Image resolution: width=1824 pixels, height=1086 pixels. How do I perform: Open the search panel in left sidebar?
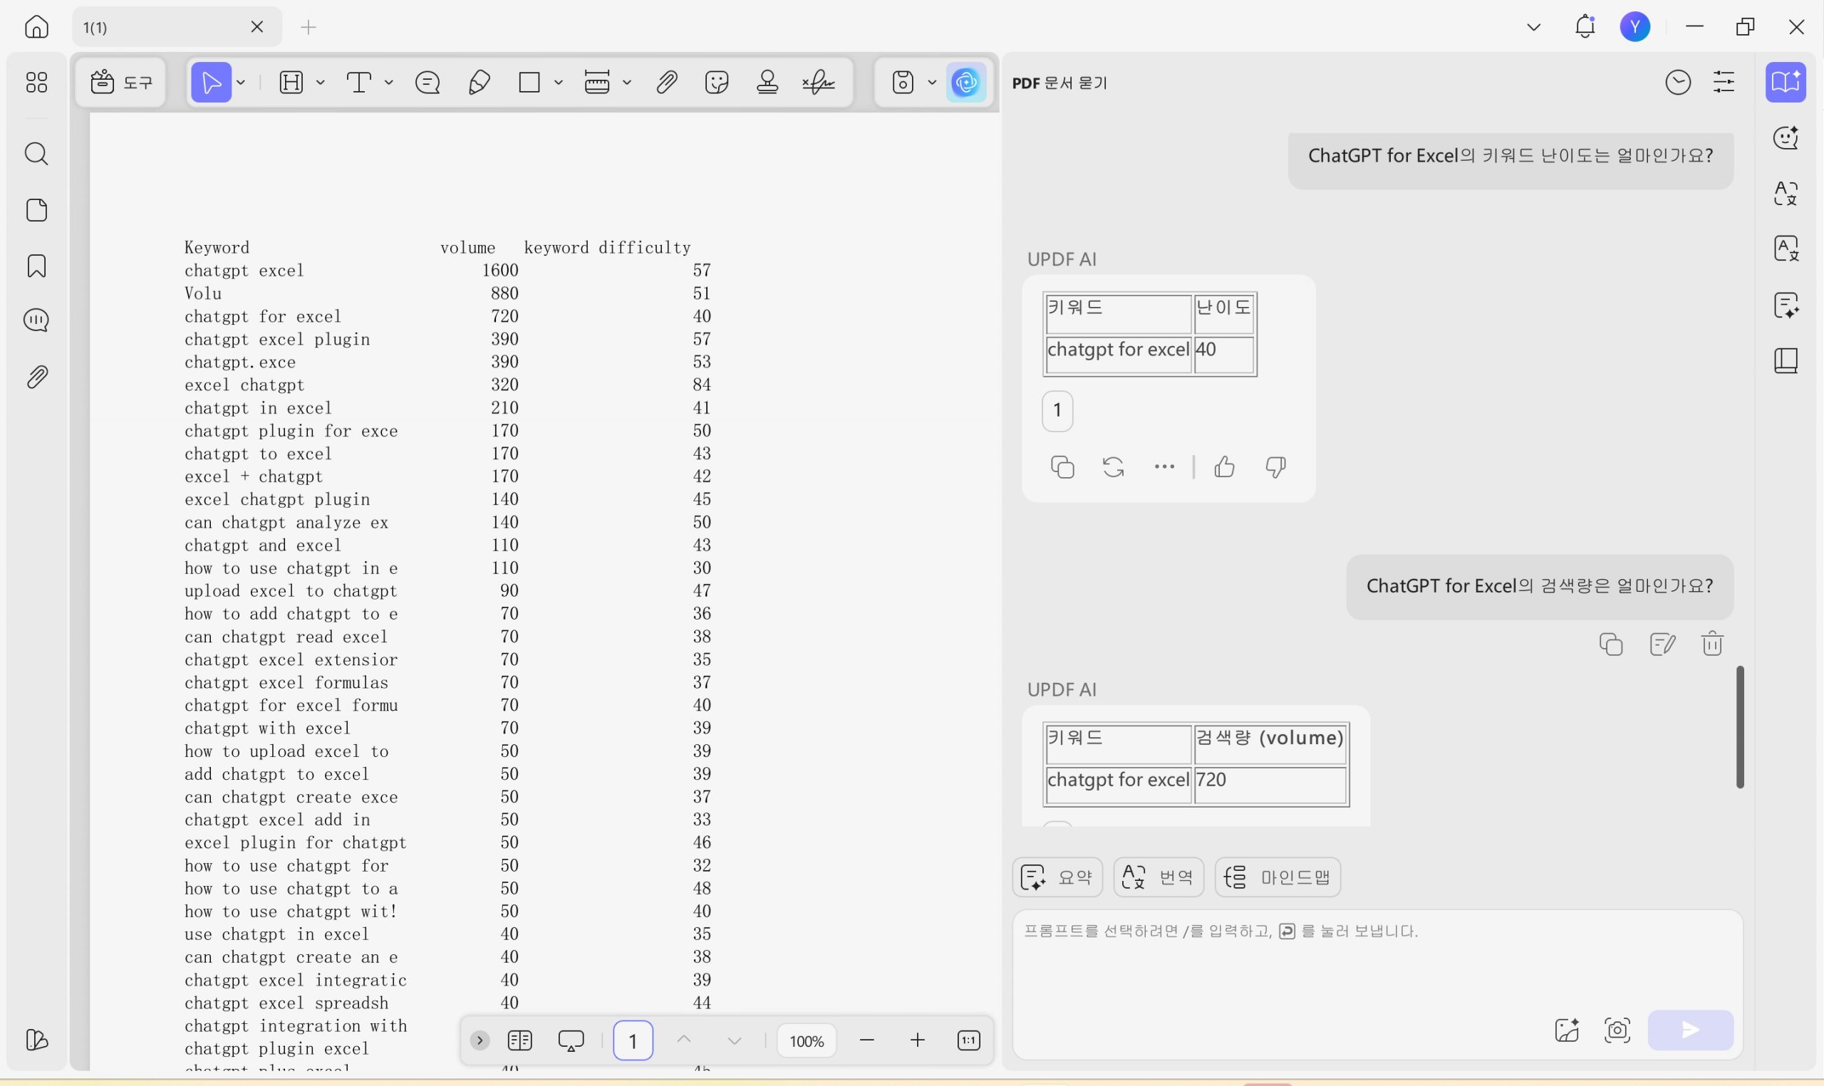pos(36,154)
